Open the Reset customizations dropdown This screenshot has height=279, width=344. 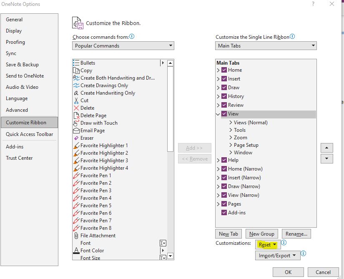[268, 244]
